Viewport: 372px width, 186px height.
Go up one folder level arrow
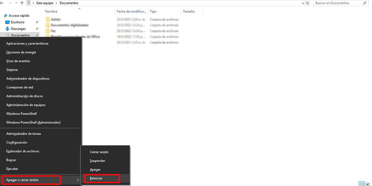(x=22, y=3)
